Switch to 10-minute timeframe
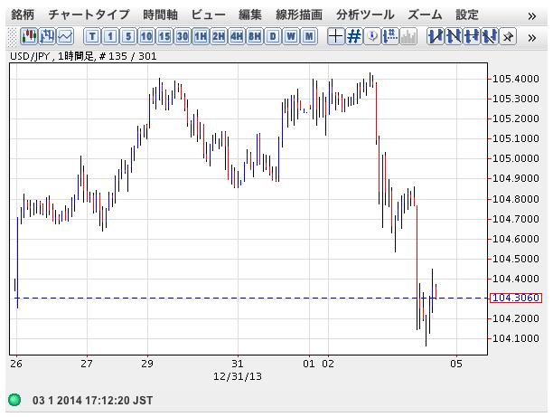Viewport: 553px width, 417px height. click(146, 36)
